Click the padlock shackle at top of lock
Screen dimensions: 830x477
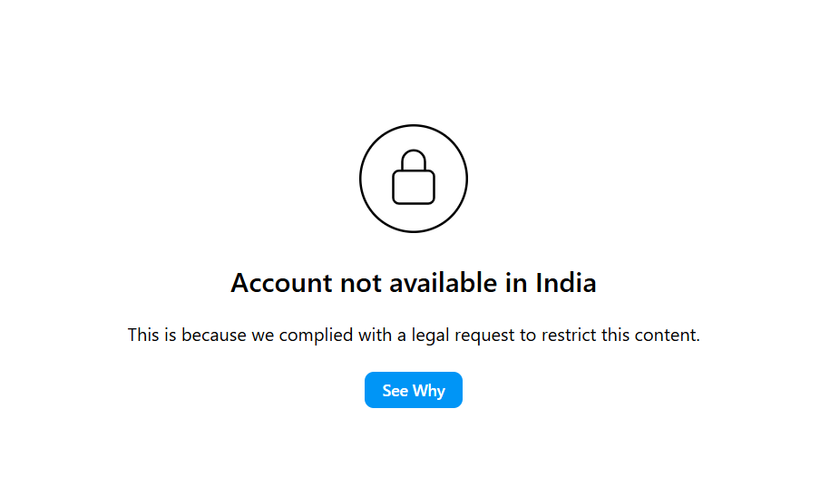click(x=414, y=160)
